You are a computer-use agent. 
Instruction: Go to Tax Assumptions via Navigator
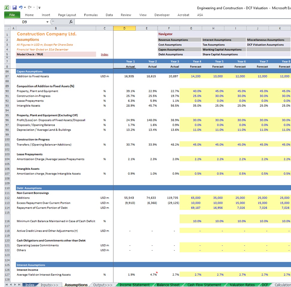224,45
